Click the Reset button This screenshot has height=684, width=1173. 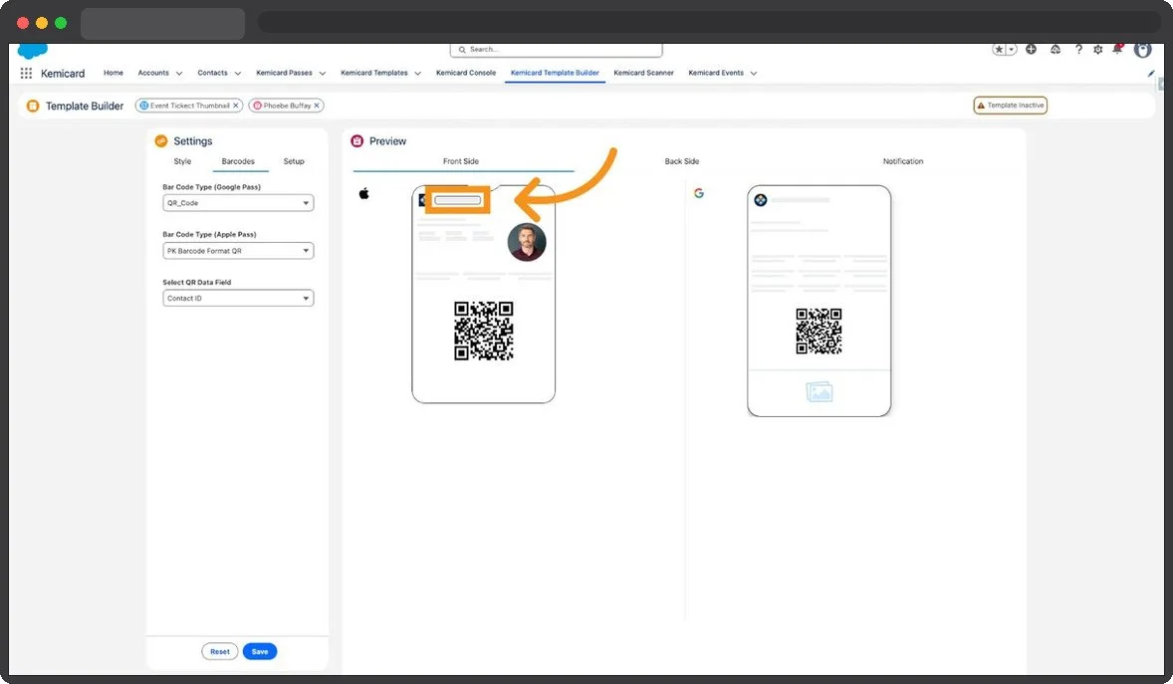220,652
